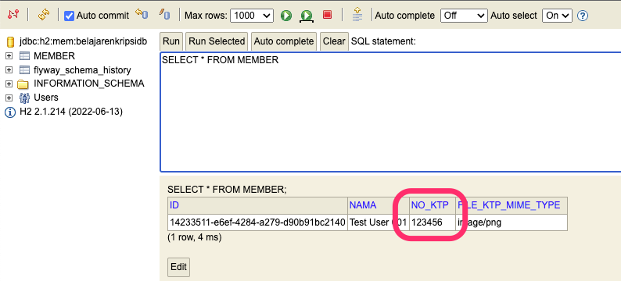The width and height of the screenshot is (621, 281).
Task: Click the flyway_schema_history table icon
Action: [24, 70]
